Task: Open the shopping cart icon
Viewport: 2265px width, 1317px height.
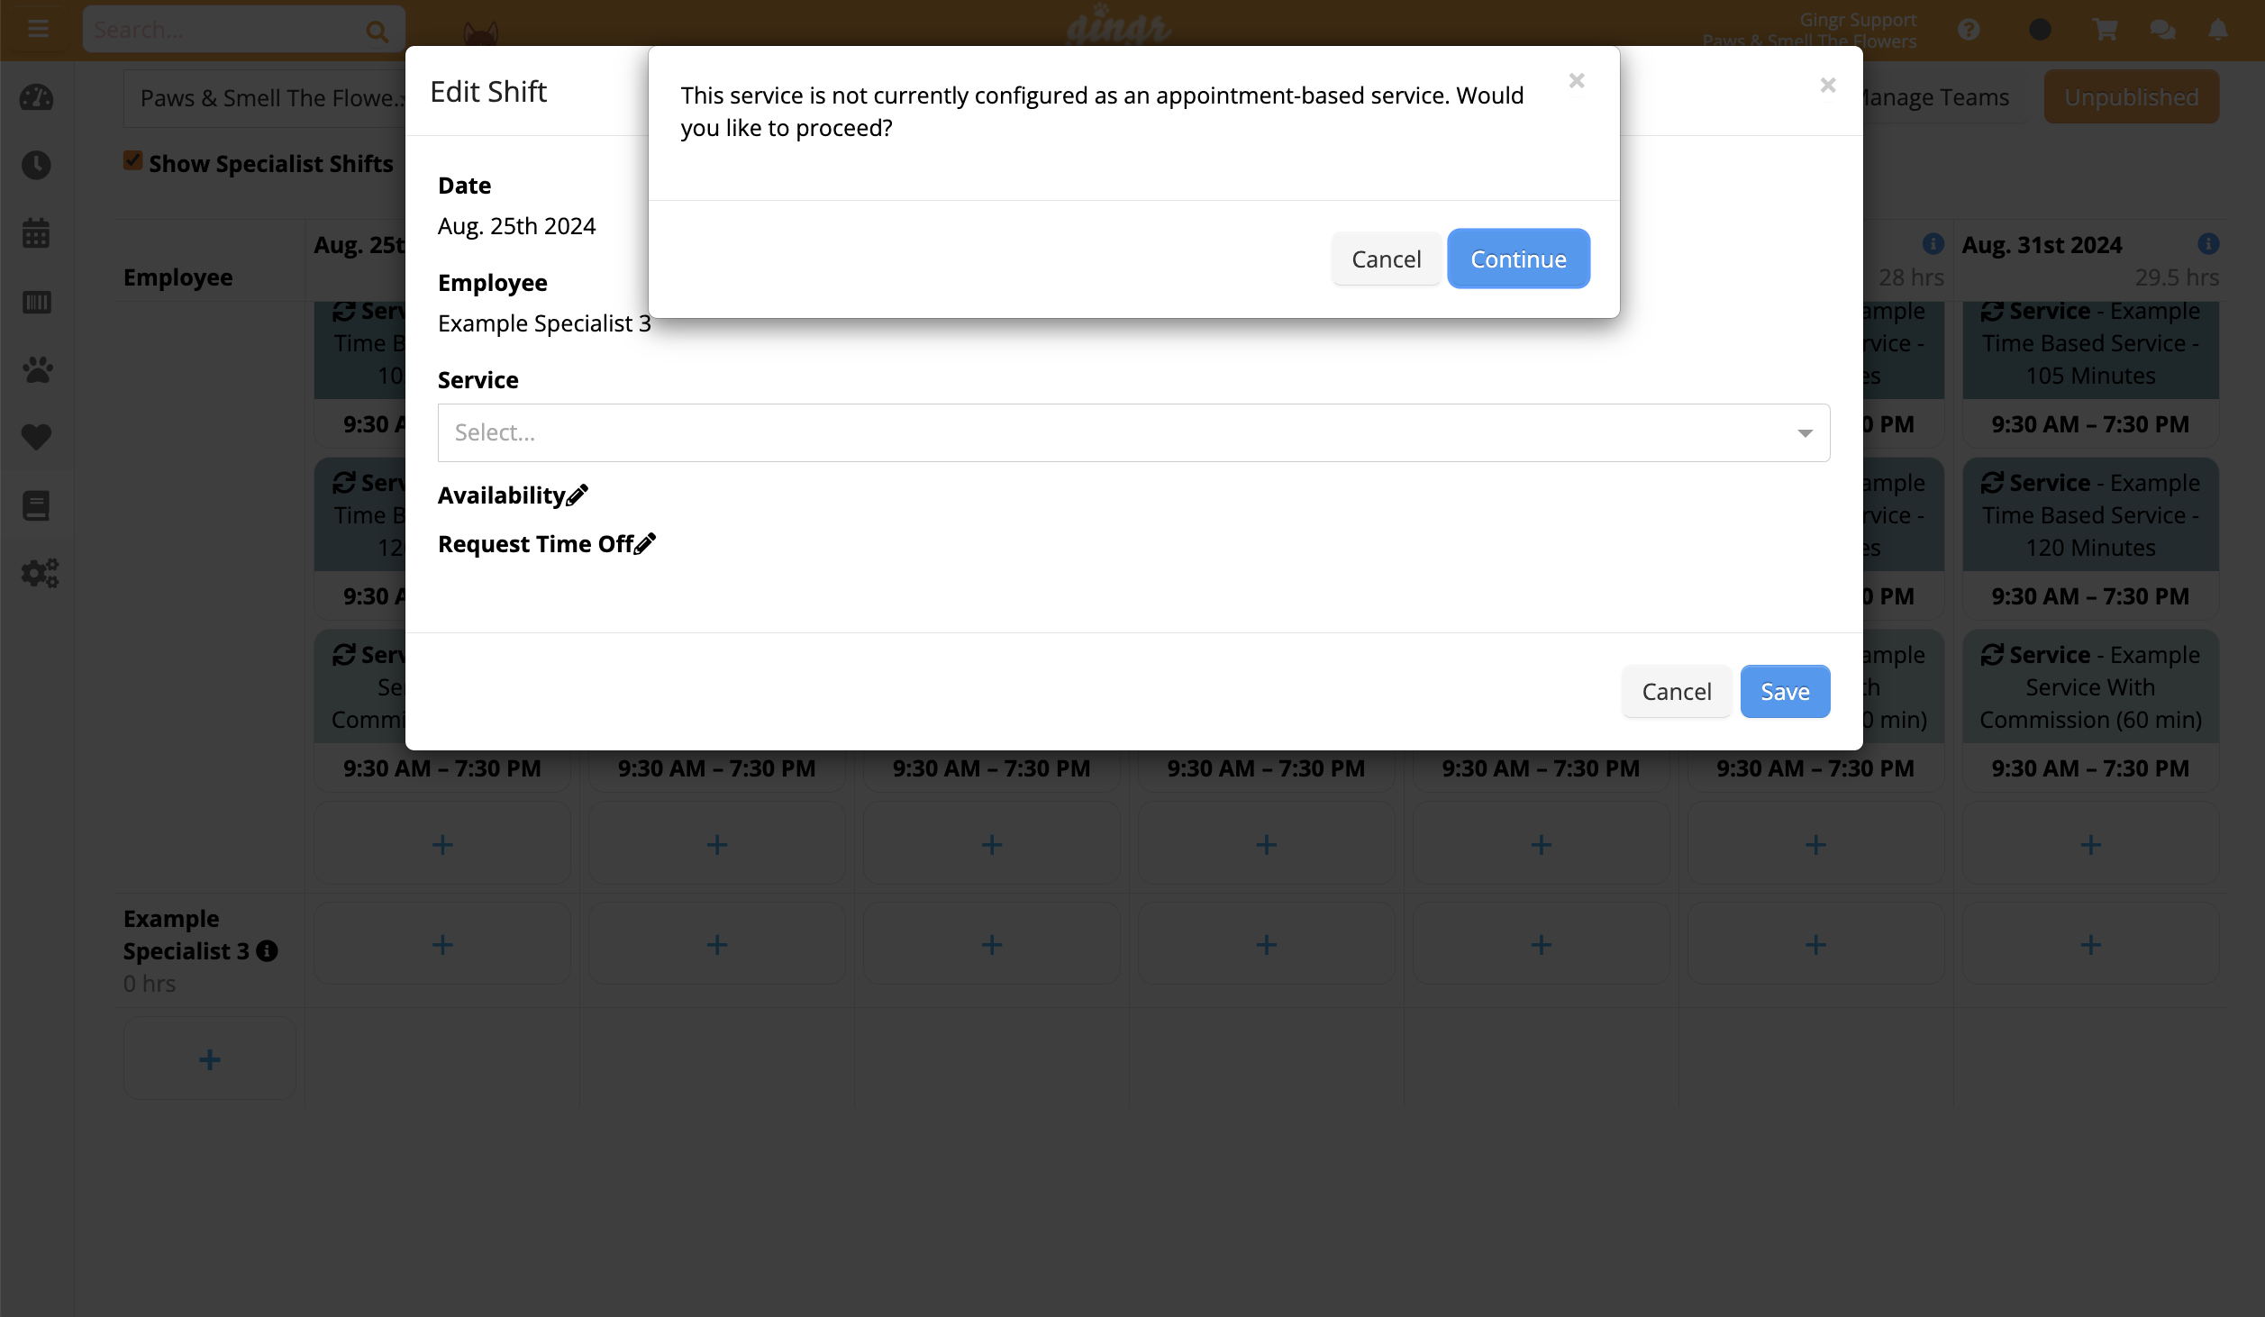Action: click(x=2105, y=30)
